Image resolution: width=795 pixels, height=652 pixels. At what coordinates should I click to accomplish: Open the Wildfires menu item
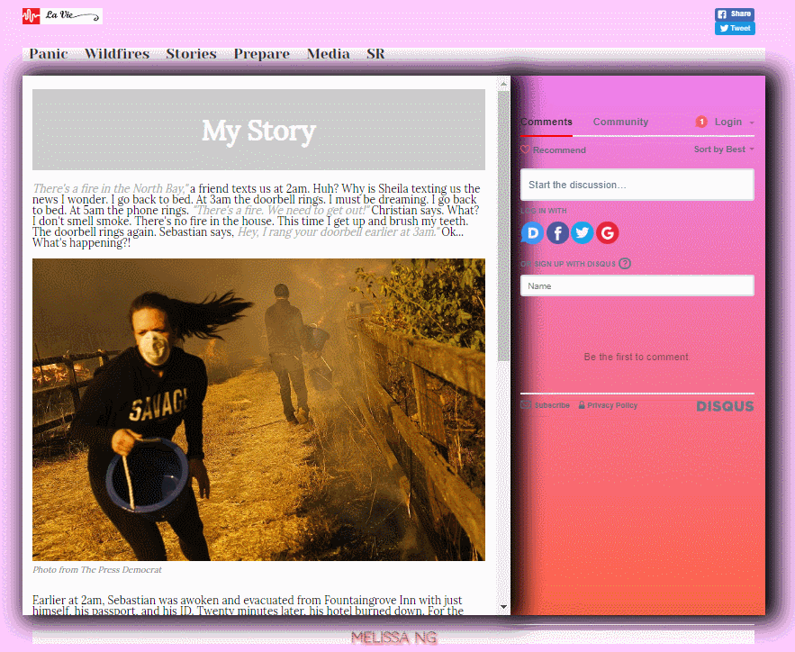117,54
